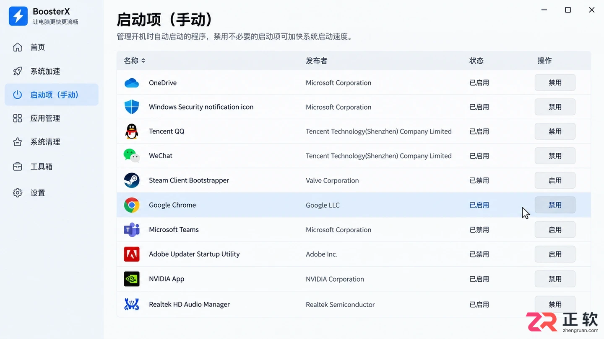This screenshot has height=339, width=604.
Task: Click the rocket icon beside 系统加速
Action: coord(18,71)
